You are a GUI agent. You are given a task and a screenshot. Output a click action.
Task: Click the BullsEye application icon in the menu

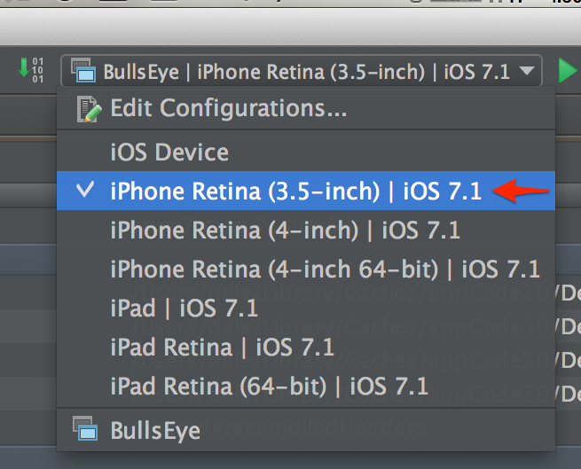(x=85, y=428)
